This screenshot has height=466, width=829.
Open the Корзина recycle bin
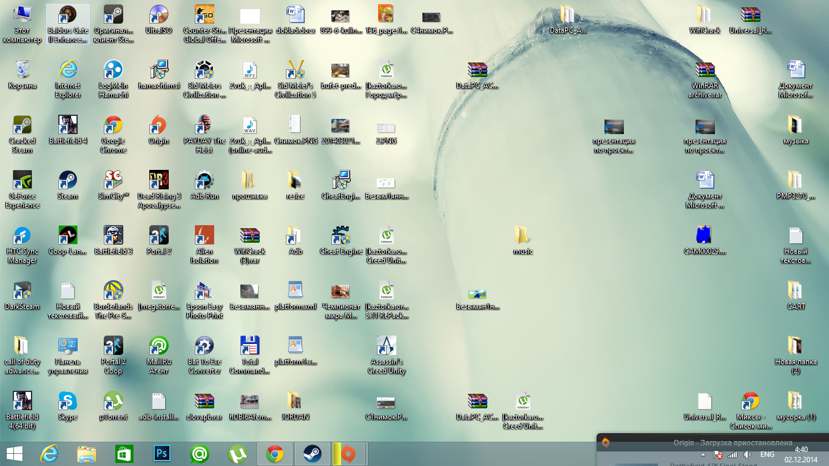click(x=22, y=75)
